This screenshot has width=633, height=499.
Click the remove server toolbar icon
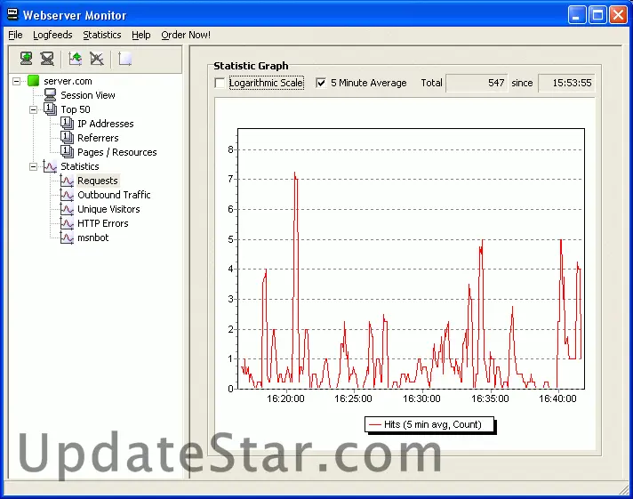[47, 59]
